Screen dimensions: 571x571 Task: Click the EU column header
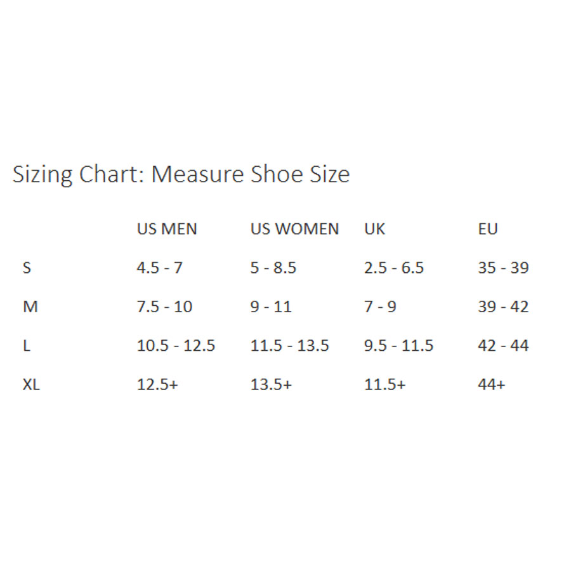click(x=488, y=228)
